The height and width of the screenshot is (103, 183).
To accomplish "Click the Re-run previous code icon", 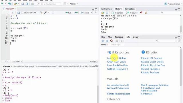I will [76, 13].
